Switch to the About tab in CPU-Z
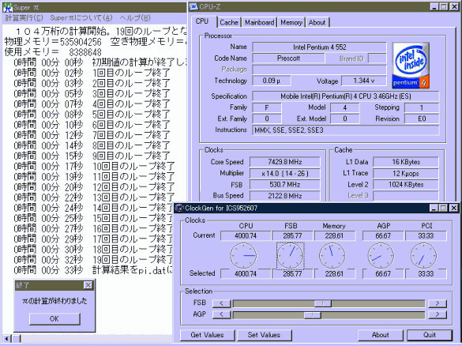This screenshot has height=346, width=462. click(317, 22)
